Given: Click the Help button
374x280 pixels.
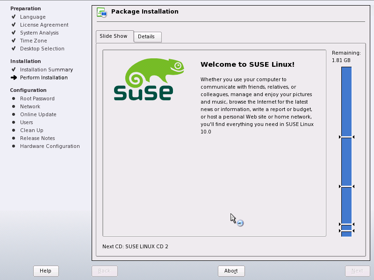Looking at the screenshot, I should point(46,271).
